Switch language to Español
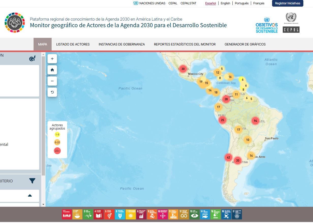The width and height of the screenshot is (313, 223). point(211,3)
